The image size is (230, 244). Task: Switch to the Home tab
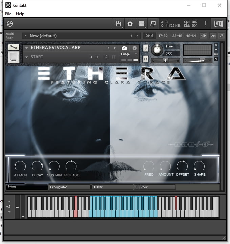tap(27, 186)
